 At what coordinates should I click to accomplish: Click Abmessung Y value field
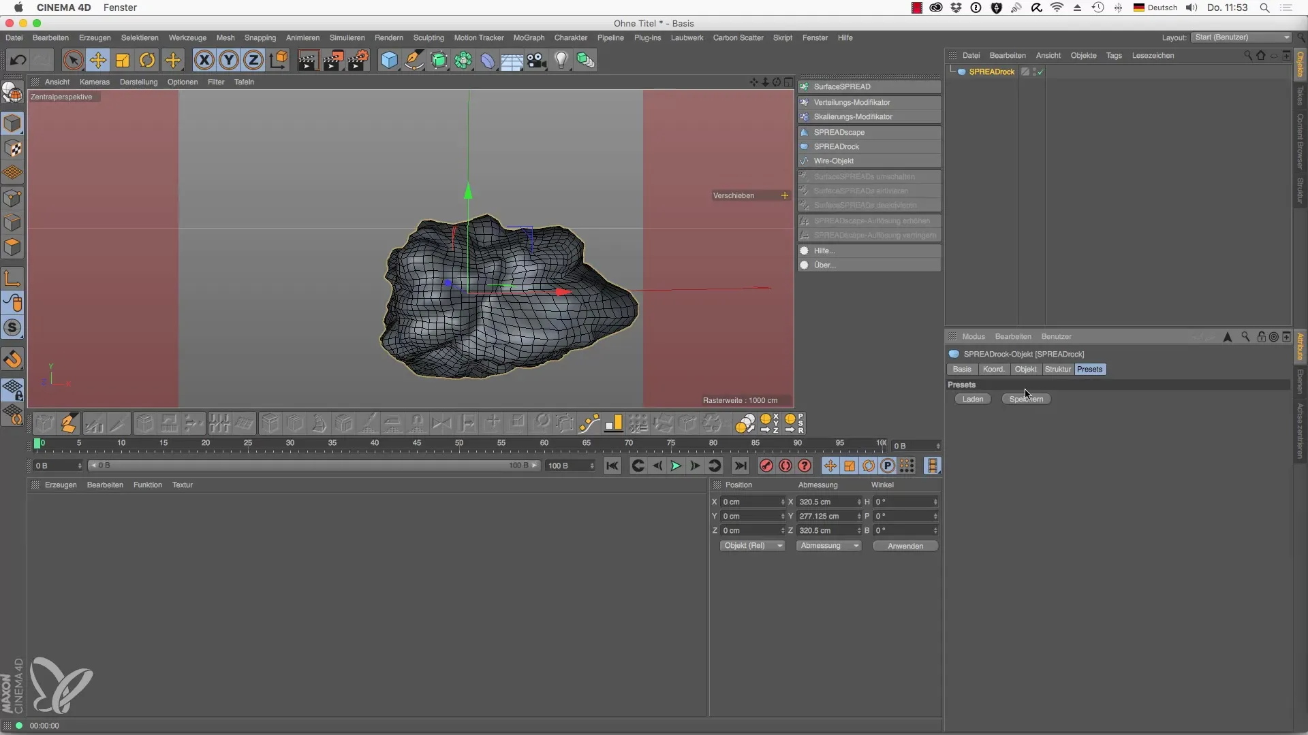[x=828, y=517]
